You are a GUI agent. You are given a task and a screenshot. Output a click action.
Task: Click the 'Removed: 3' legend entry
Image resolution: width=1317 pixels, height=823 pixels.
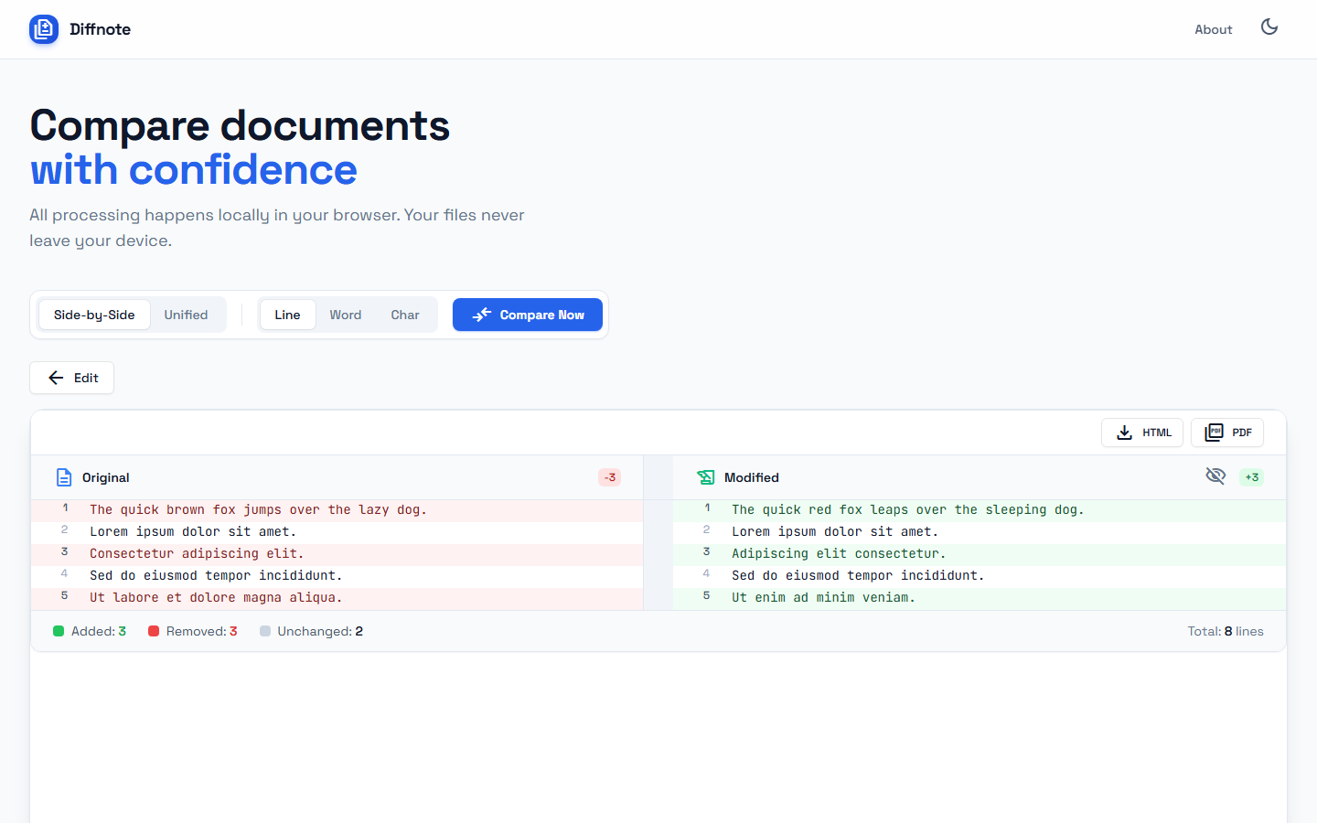(193, 631)
